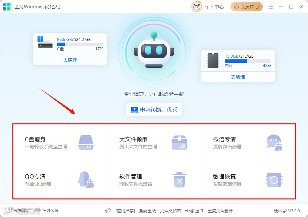Image resolution: width=308 pixels, height=217 pixels.
Task: Click the 金舟Windows优化大师 app logo icon
Action: (x=7, y=7)
